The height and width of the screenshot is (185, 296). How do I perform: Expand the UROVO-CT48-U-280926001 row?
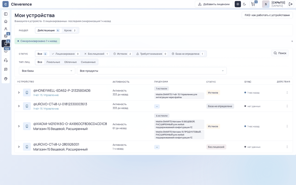19,147
